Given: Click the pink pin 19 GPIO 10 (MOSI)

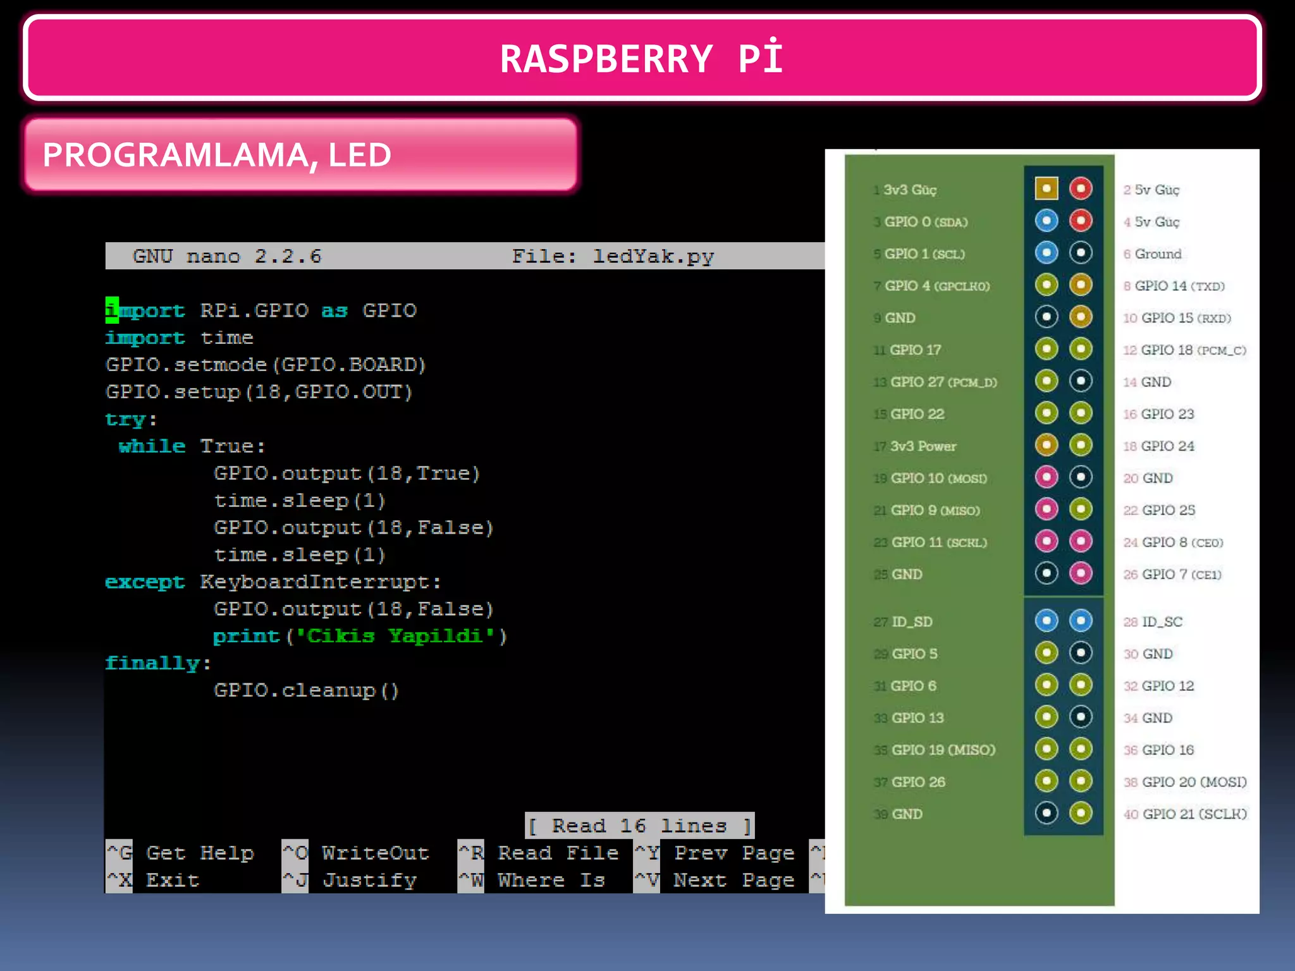Looking at the screenshot, I should [x=1046, y=477].
